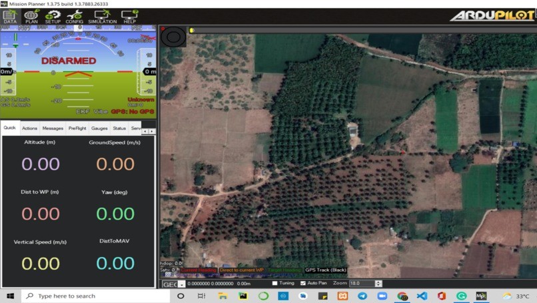This screenshot has width=537, height=303.
Task: Open XAMPP from taskbar
Action: [x=342, y=296]
